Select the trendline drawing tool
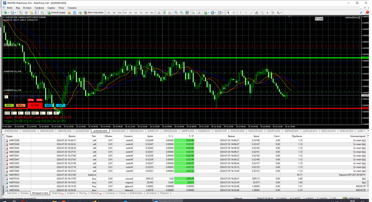The height and width of the screenshot is (202, 372). point(251,13)
